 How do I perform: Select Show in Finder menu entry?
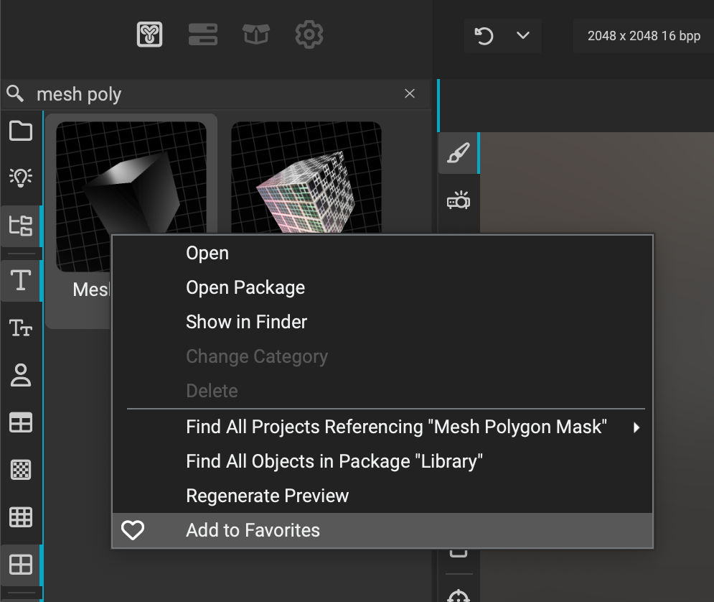click(246, 322)
